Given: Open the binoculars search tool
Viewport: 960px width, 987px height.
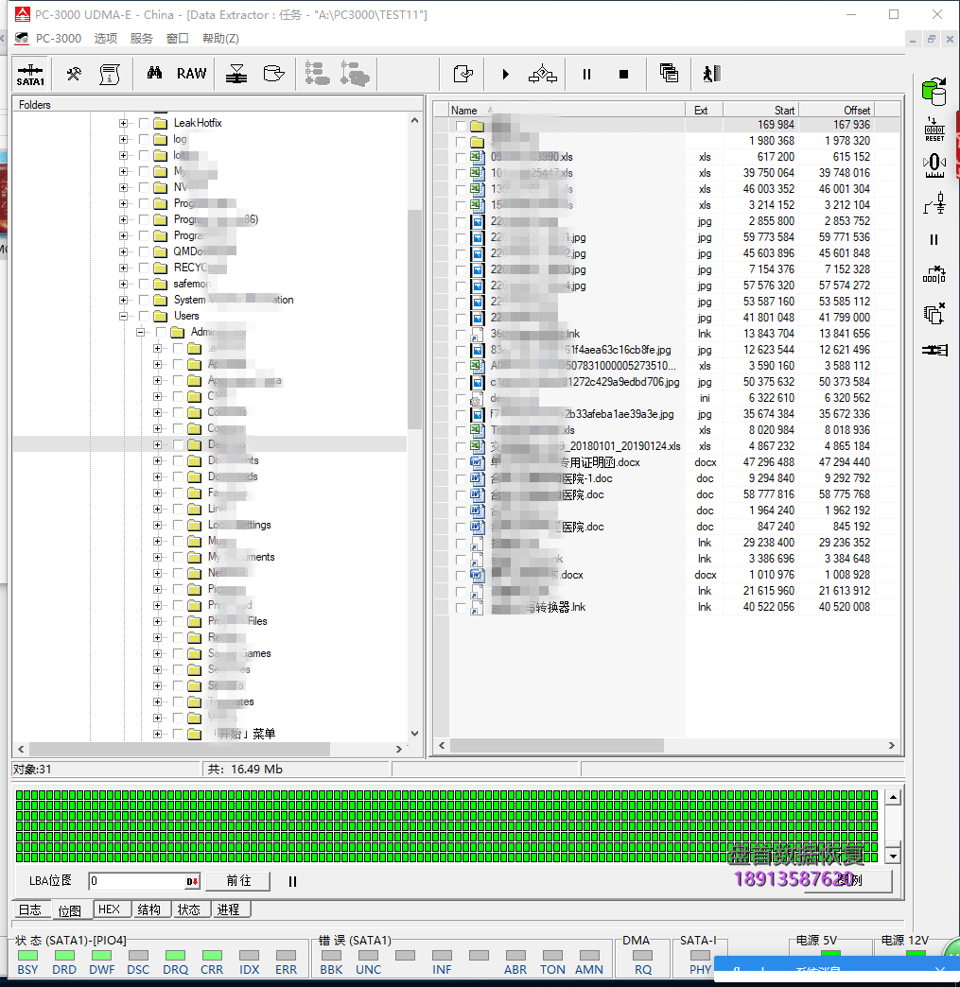Looking at the screenshot, I should tap(154, 74).
